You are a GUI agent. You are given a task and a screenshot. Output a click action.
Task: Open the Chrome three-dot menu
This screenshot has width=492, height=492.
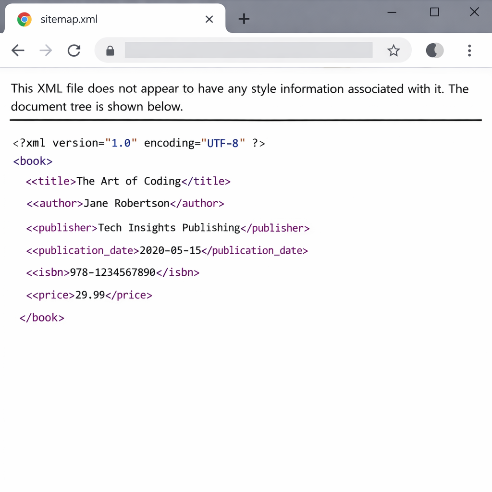point(469,50)
